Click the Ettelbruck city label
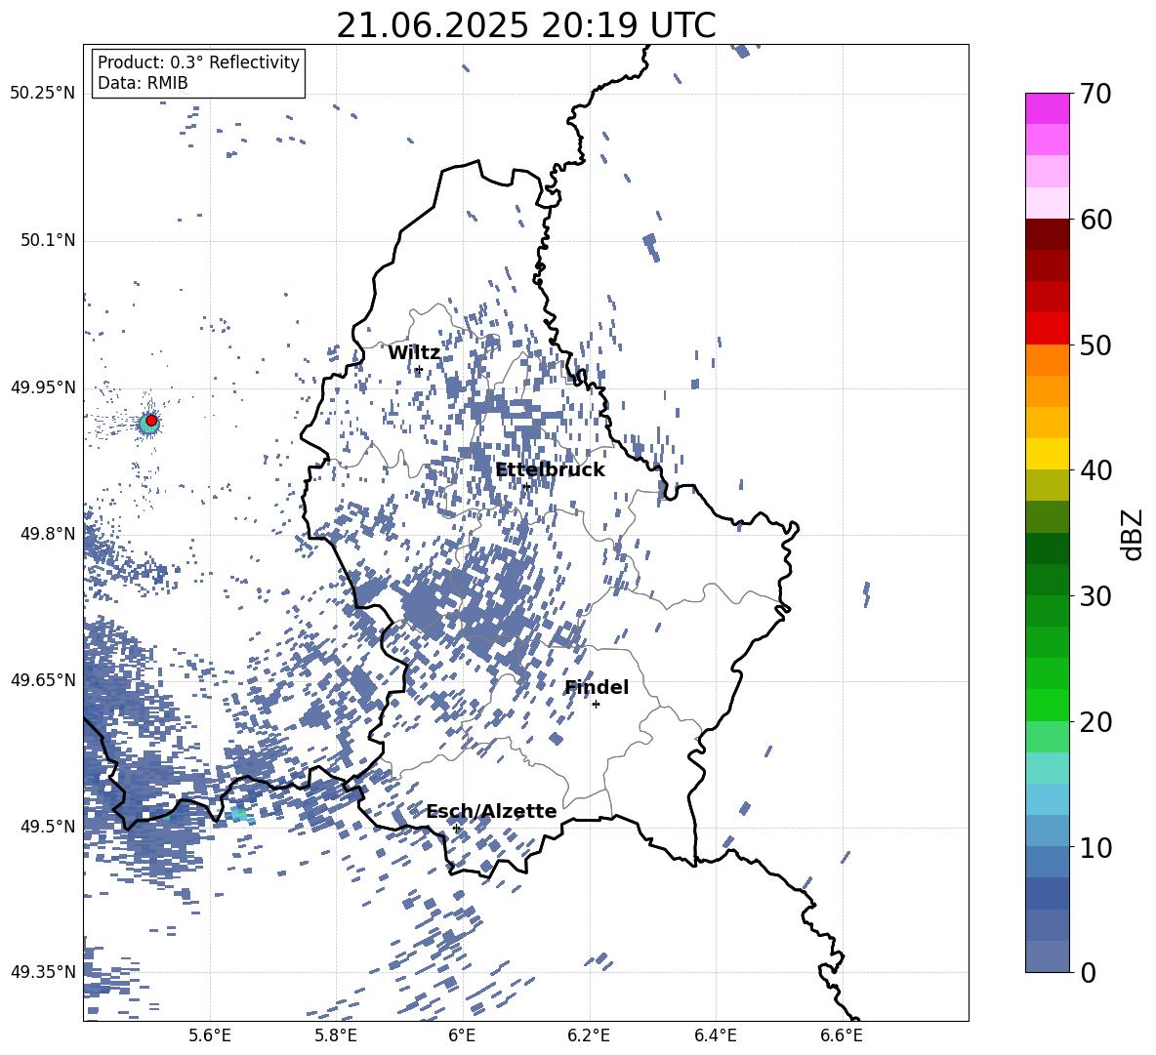This screenshot has width=1156, height=1055. coord(550,470)
